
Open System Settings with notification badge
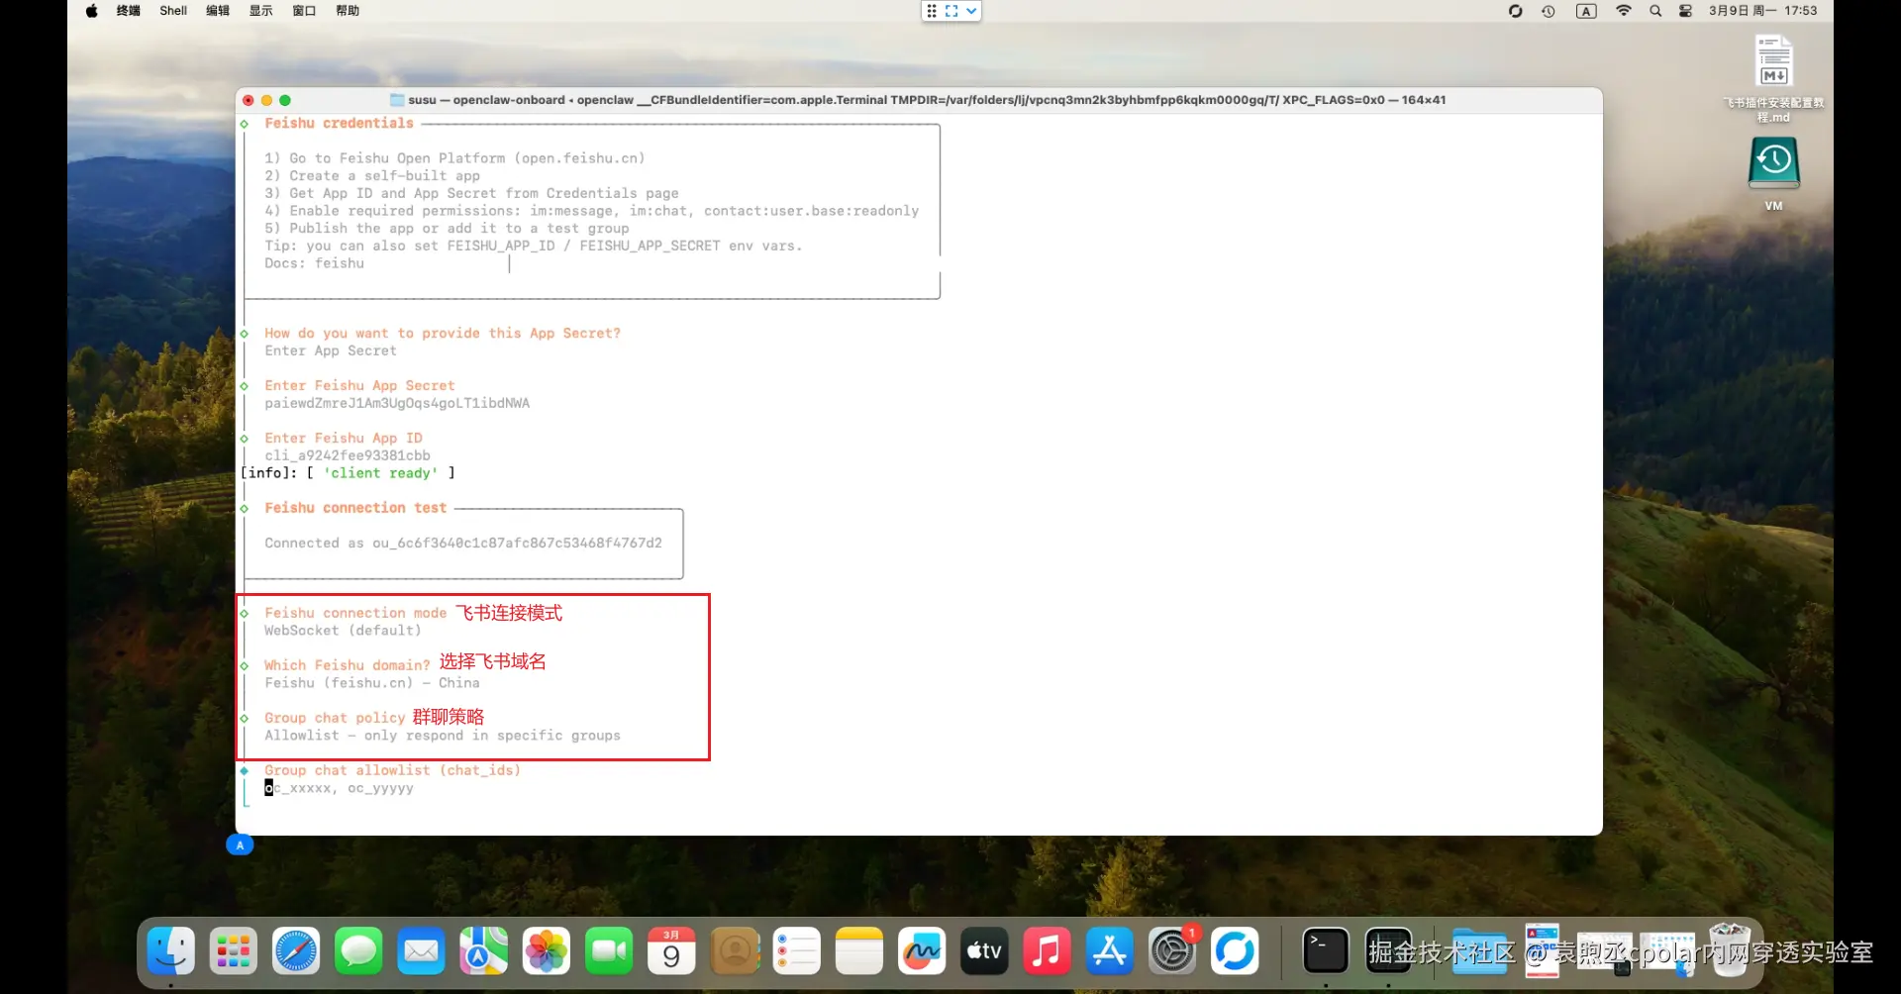pyautogui.click(x=1172, y=951)
